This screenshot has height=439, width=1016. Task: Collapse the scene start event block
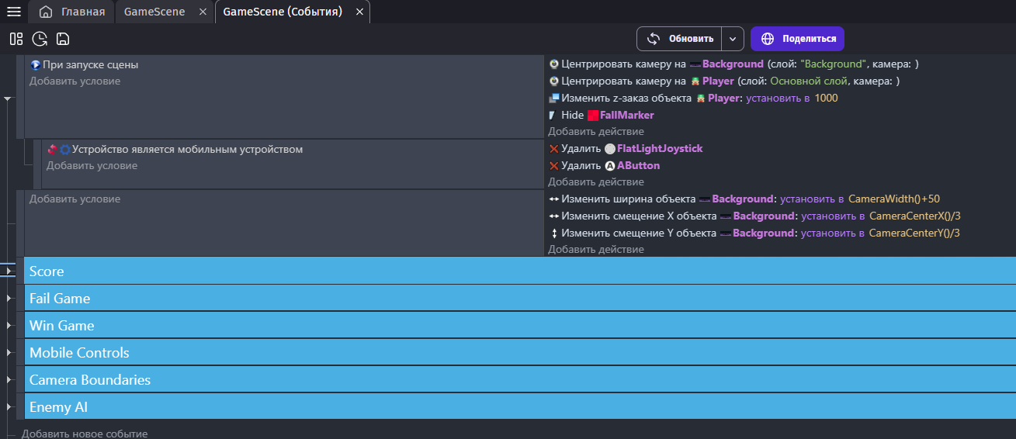pyautogui.click(x=8, y=99)
